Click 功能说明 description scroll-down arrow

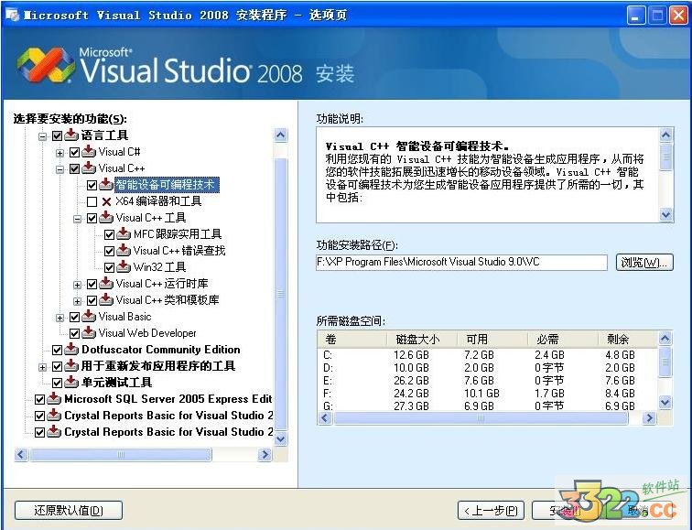point(665,214)
